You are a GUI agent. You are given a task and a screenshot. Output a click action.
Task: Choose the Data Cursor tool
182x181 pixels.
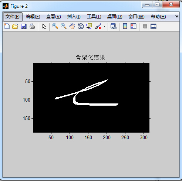pyautogui.click(x=89, y=26)
